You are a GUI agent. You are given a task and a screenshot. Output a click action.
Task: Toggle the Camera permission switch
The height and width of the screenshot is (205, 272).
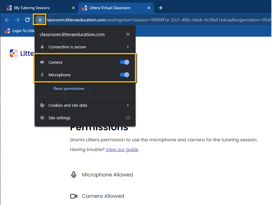point(124,62)
